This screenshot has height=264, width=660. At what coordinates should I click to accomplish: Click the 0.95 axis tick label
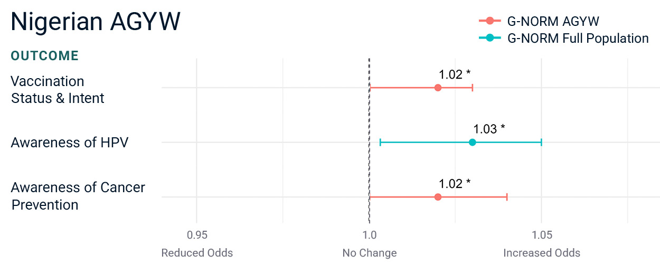[x=196, y=234]
